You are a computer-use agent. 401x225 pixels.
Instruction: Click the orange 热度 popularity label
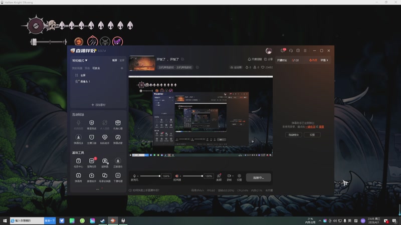pos(313,60)
